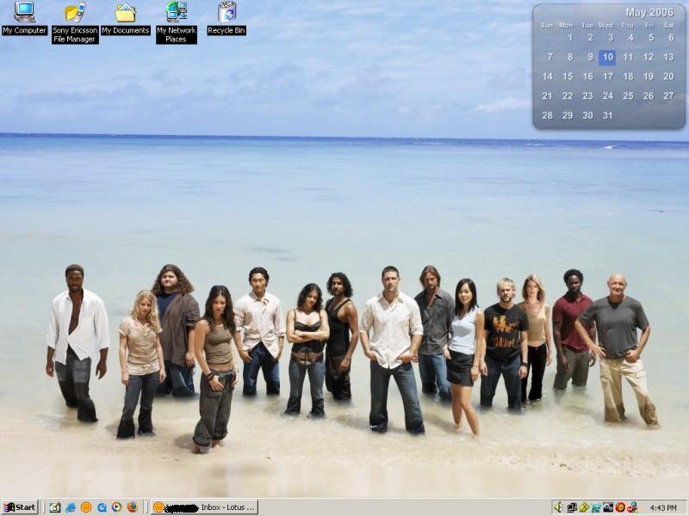Click the yellow diamond tray icon

pyautogui.click(x=584, y=507)
